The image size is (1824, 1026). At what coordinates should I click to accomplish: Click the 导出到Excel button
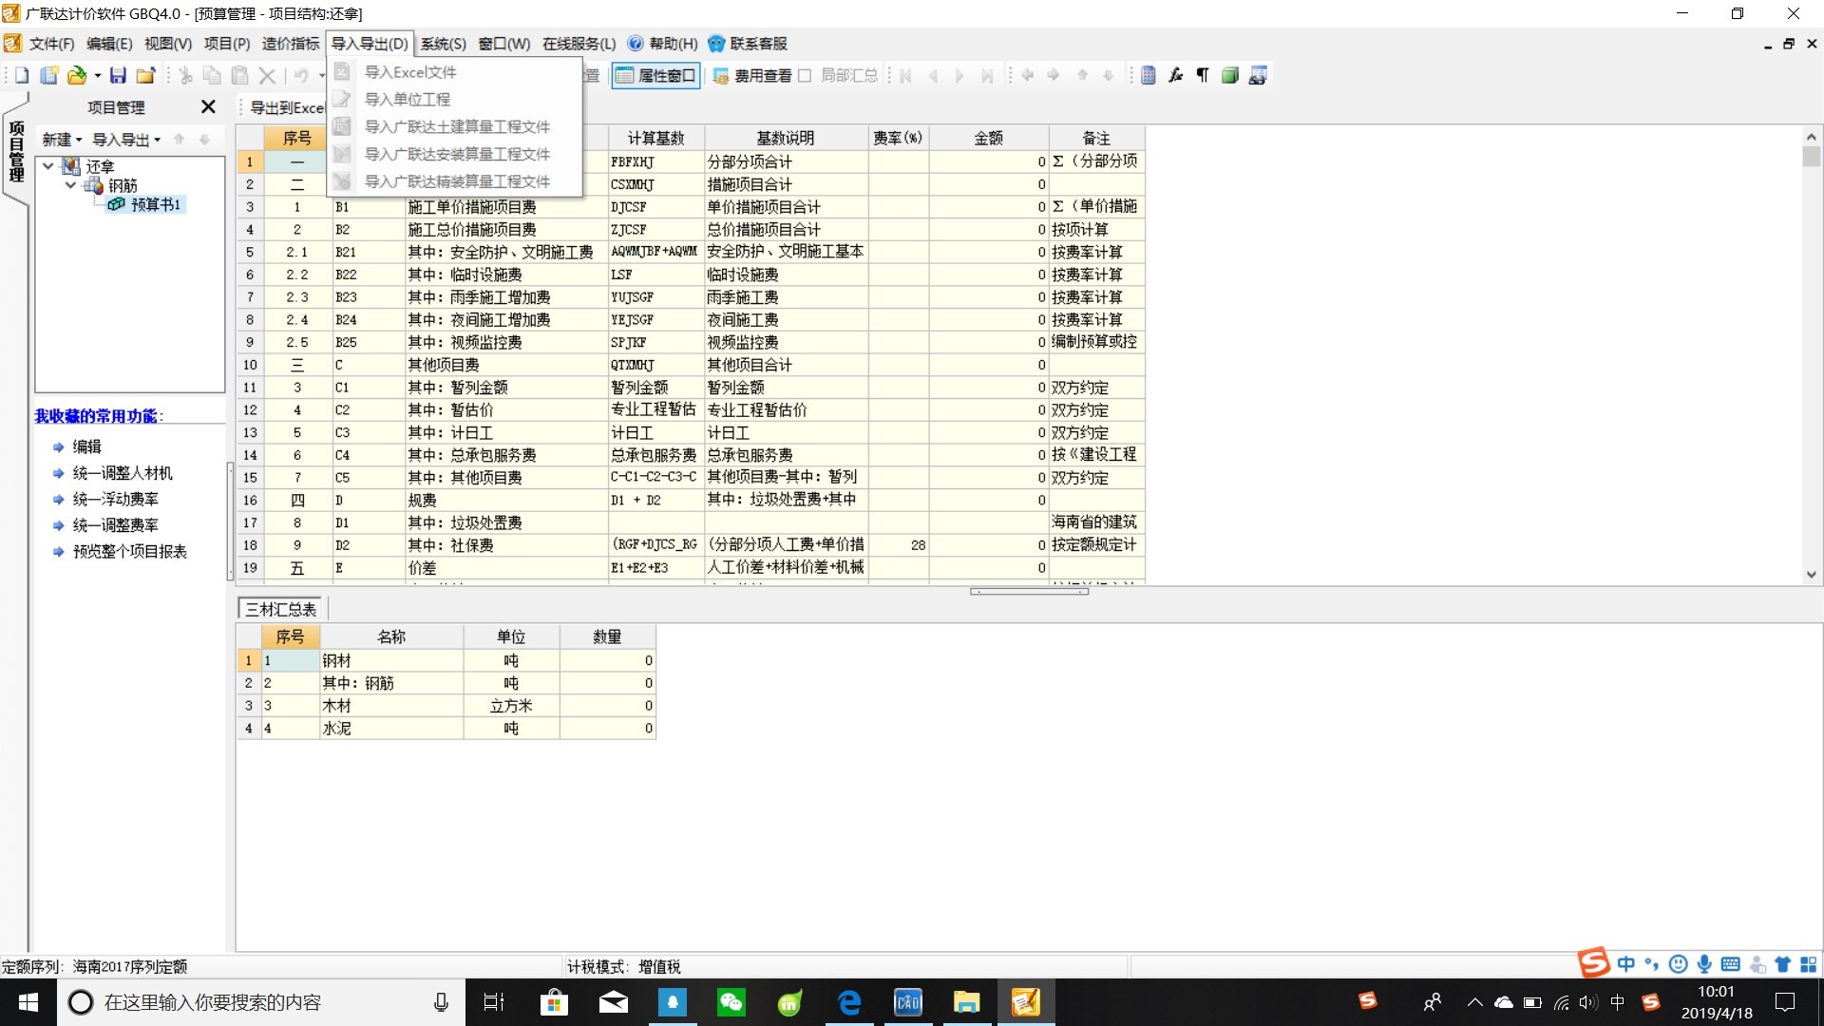point(287,107)
